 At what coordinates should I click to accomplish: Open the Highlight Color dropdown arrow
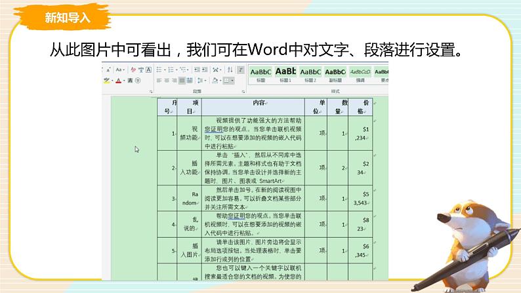(x=112, y=81)
